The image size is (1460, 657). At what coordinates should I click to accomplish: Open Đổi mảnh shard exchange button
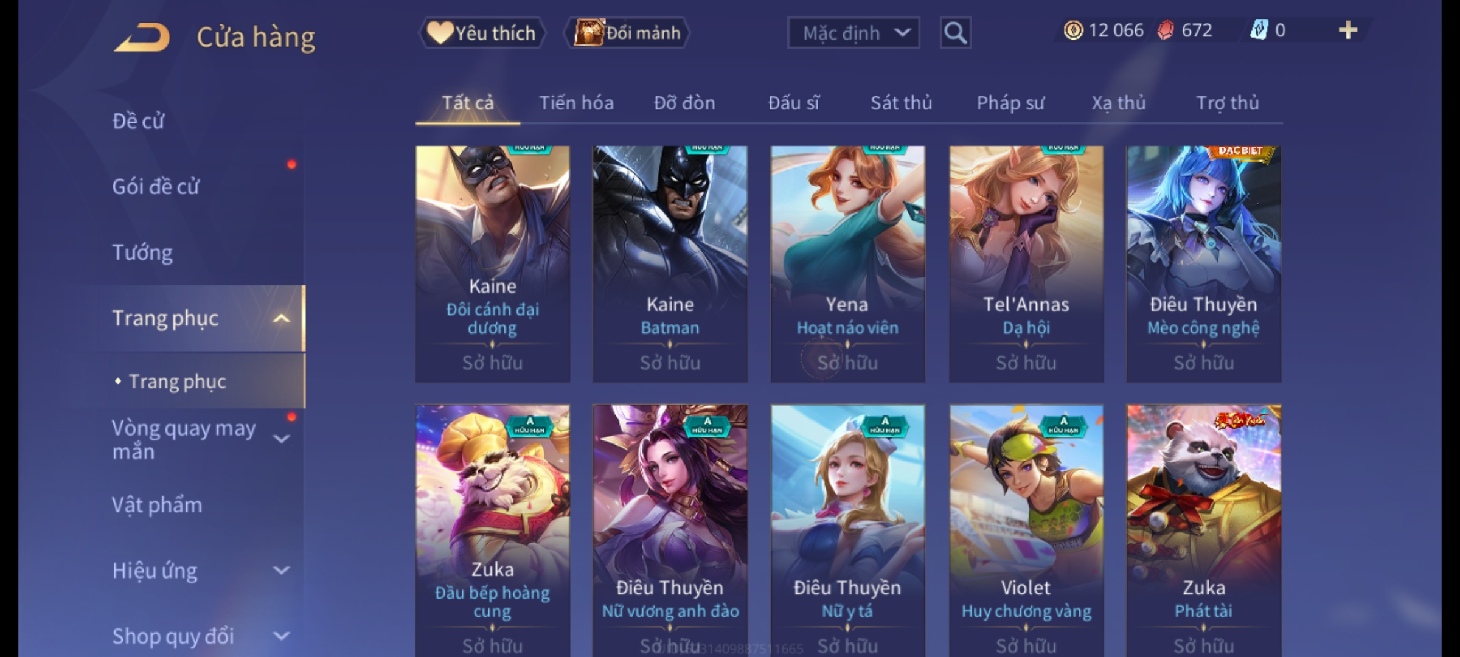[627, 33]
